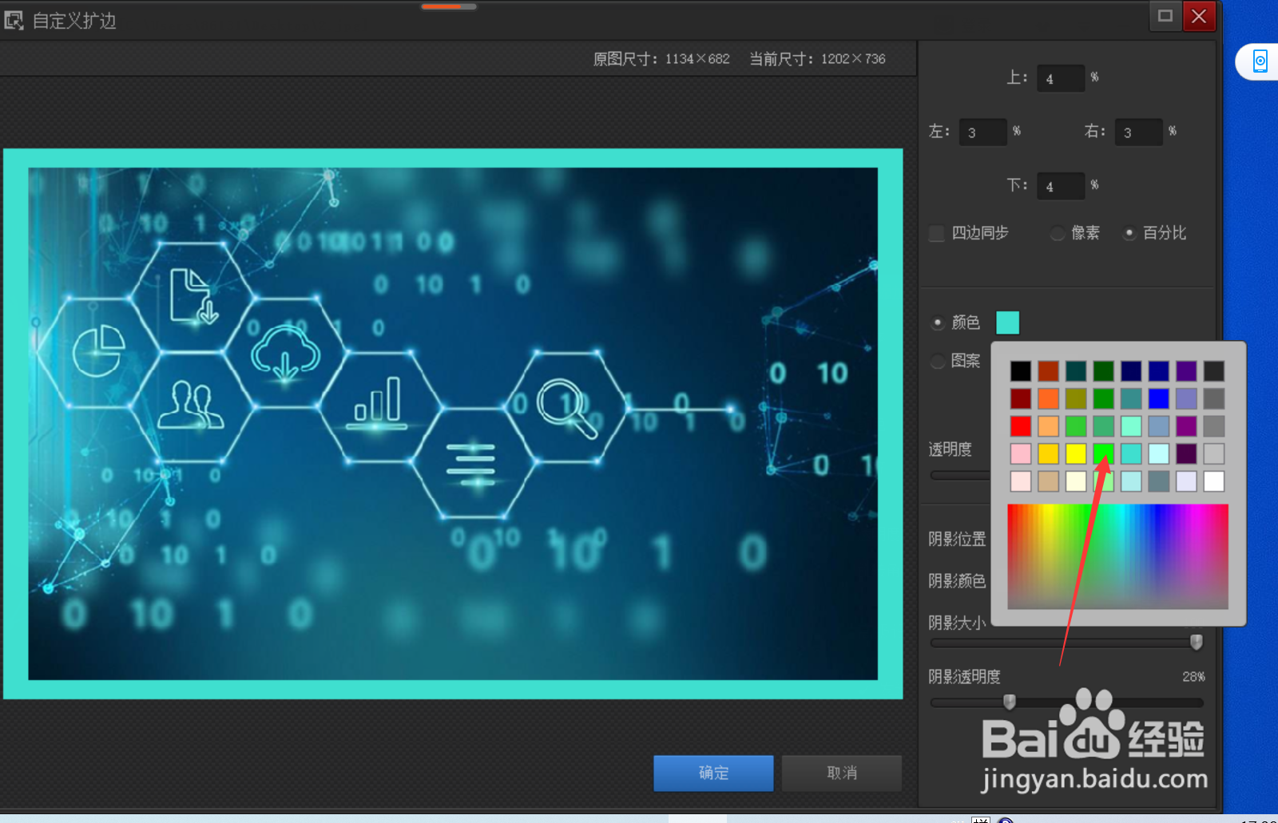This screenshot has width=1278, height=823.
Task: Click the 阴影位置 label
Action: coord(957,540)
